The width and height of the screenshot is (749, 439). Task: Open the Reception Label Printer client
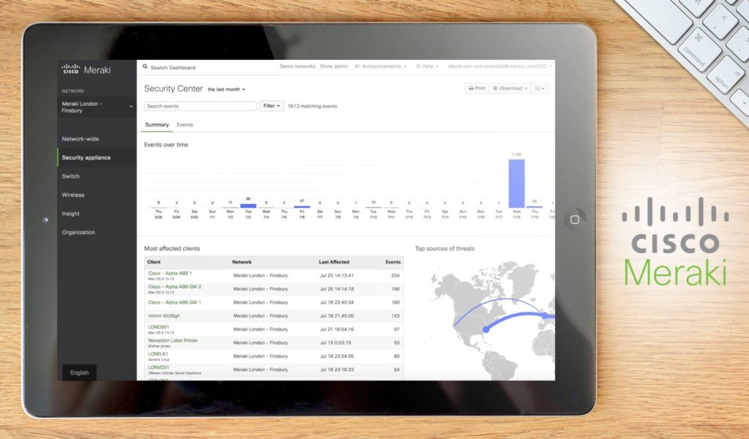173,340
